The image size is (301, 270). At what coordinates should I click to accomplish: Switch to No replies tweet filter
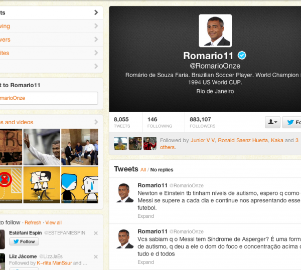click(162, 170)
